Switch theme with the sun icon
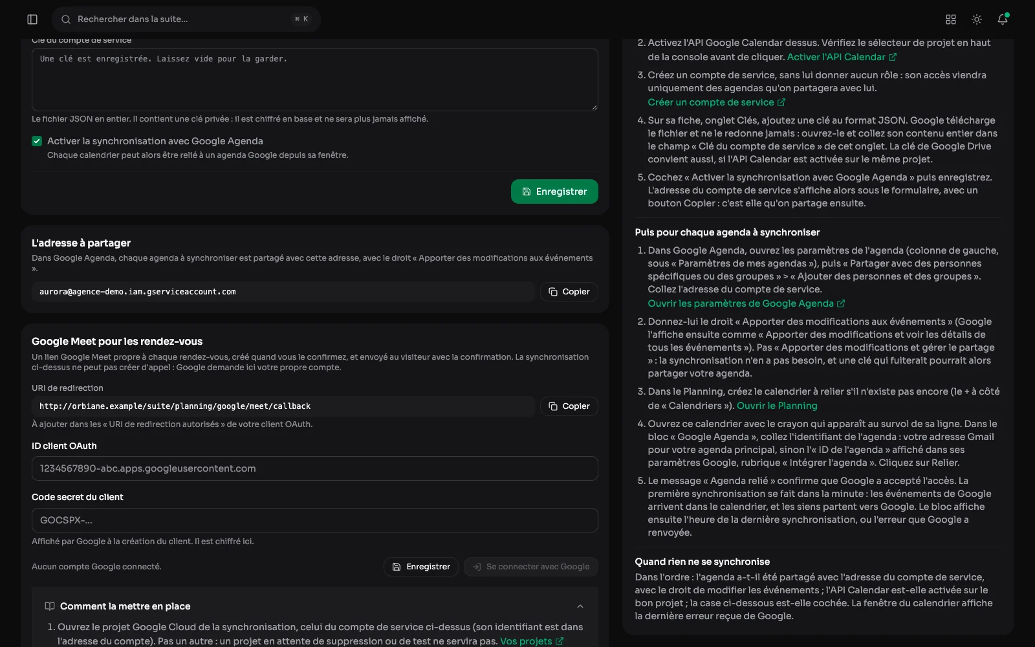Viewport: 1035px width, 647px height. click(977, 19)
